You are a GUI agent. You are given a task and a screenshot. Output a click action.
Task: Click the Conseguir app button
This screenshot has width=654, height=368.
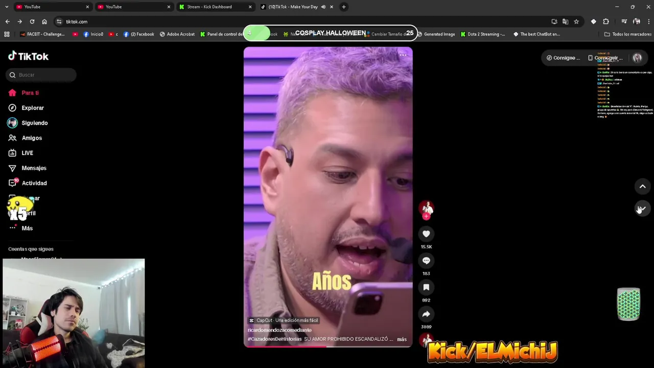pyautogui.click(x=605, y=58)
